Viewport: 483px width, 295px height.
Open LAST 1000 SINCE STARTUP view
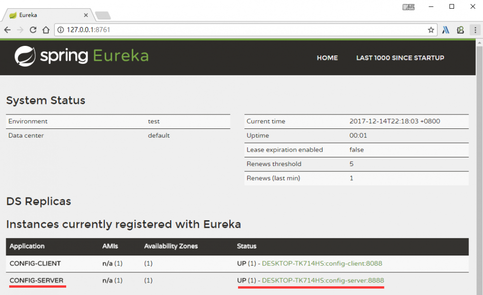coord(400,57)
